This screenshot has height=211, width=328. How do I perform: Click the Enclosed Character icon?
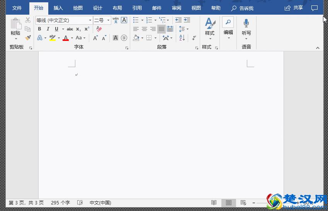pos(124,38)
